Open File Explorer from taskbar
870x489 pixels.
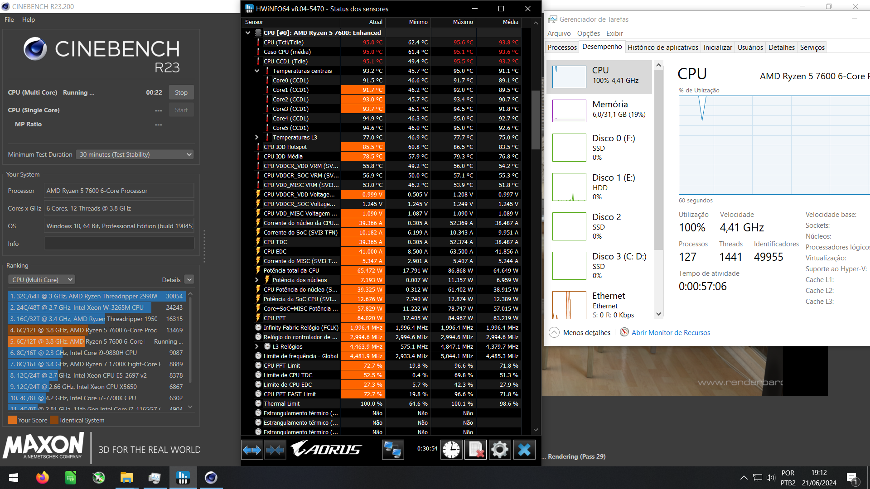pyautogui.click(x=126, y=478)
